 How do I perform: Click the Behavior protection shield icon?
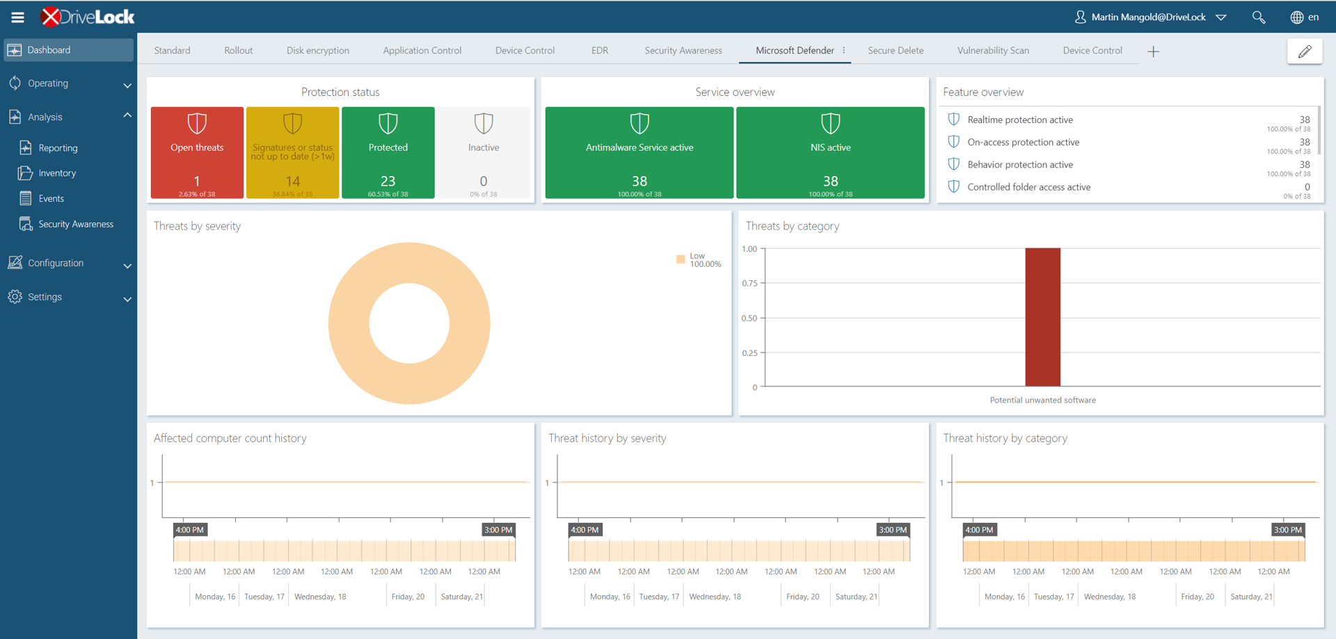tap(954, 164)
